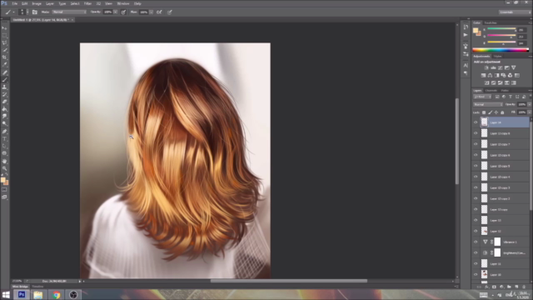Open layer blend mode dropdown

click(x=488, y=104)
